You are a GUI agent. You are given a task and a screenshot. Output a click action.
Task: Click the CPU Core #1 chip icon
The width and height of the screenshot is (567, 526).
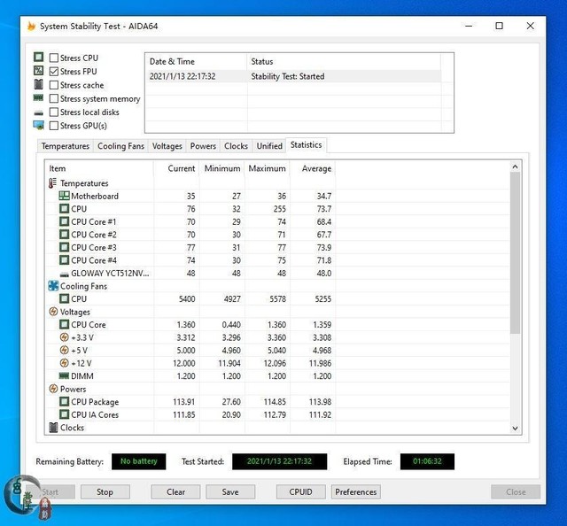pyautogui.click(x=64, y=221)
